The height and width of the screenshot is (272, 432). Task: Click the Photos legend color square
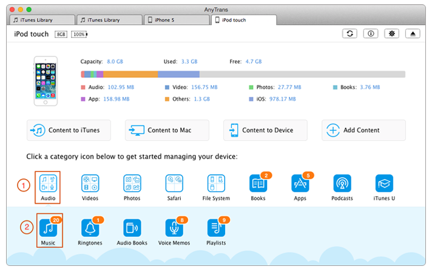[x=251, y=87]
